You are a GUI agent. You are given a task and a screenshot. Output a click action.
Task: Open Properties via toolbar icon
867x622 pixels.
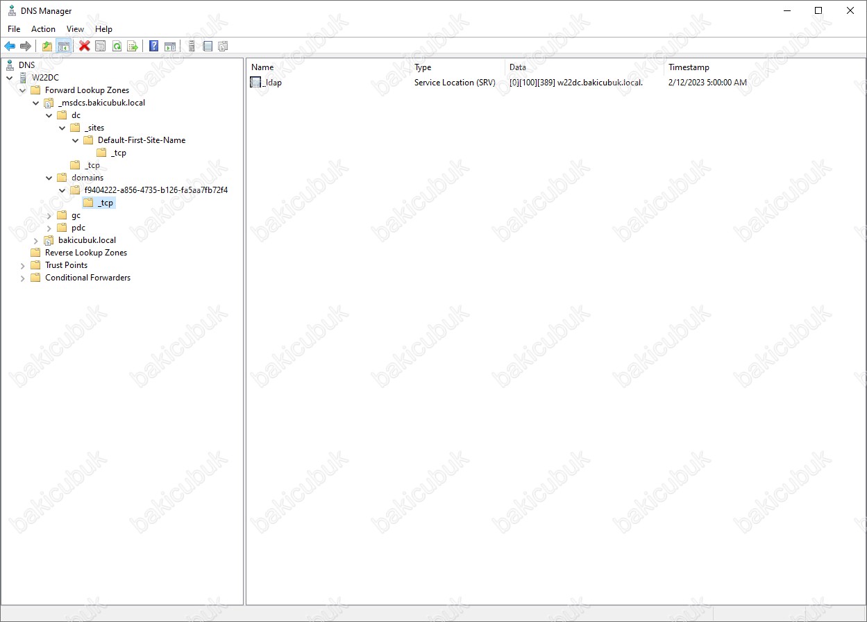pyautogui.click(x=101, y=47)
